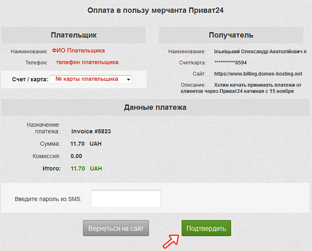Click the Сайт label
312x251 pixels.
coord(199,74)
